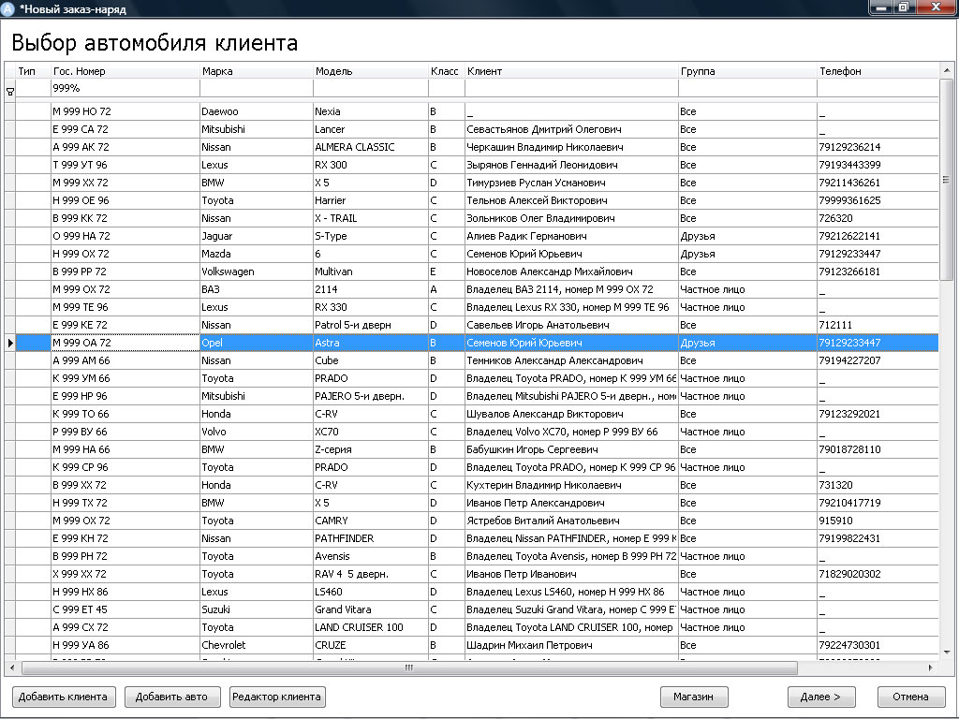959x719 pixels.
Task: Click the vertical scrollbar down arrow
Action: point(946,653)
